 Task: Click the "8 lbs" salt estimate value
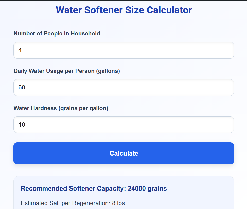point(118,203)
